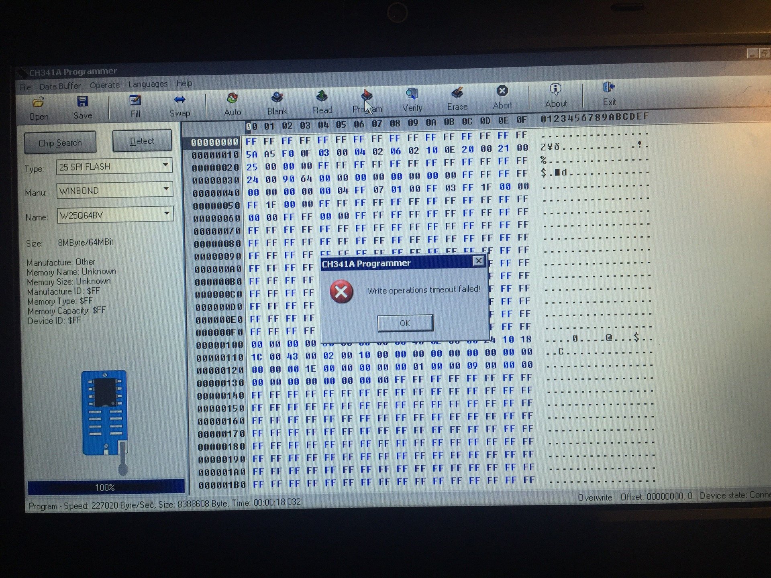Click the Overwrite status bar indicator

(x=595, y=497)
